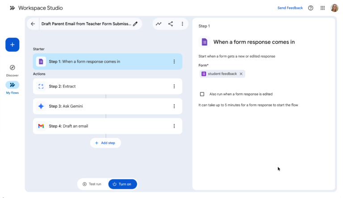Screen dimensions: 343x198
Task: Edit flow name with pencil icon
Action: point(135,24)
